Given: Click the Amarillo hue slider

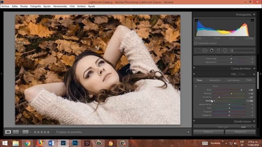Looking at the screenshot, I should click(229, 97).
